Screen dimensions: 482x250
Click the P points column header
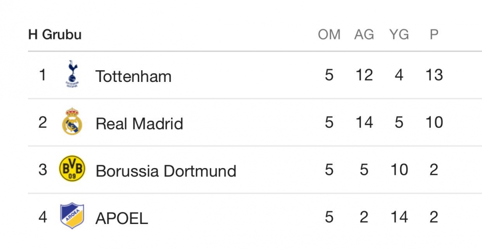(434, 35)
